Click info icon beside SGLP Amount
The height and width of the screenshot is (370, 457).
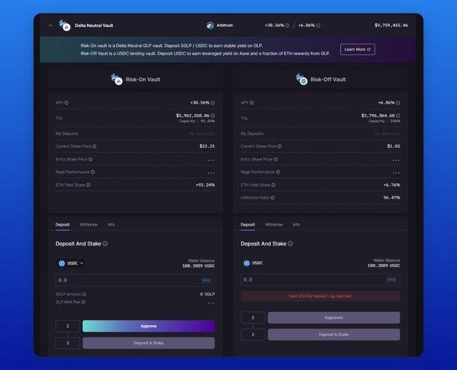pyautogui.click(x=84, y=294)
